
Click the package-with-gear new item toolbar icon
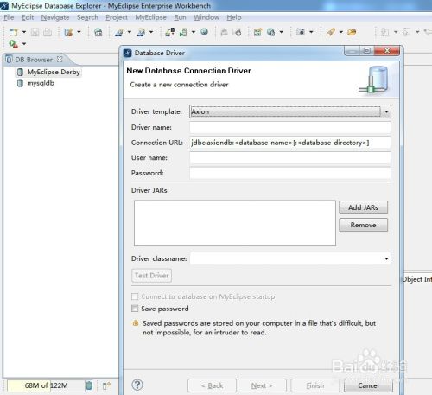tap(68, 32)
